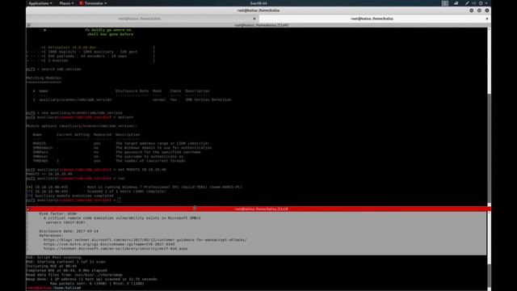
Task: Click 'Nmap done: 1 IP address' line
Action: click(x=91, y=279)
